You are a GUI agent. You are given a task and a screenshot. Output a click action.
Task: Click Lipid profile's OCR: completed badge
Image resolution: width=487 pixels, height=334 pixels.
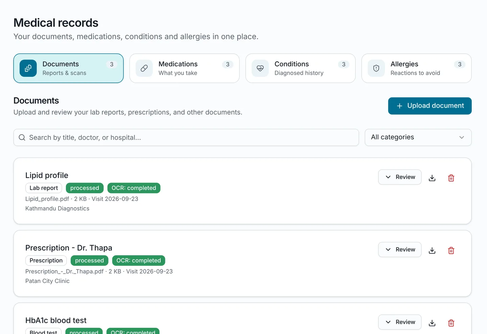(134, 188)
